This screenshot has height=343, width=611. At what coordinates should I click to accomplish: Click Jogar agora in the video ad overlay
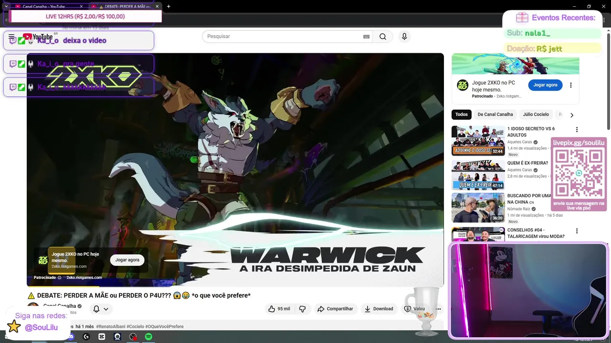point(127,260)
